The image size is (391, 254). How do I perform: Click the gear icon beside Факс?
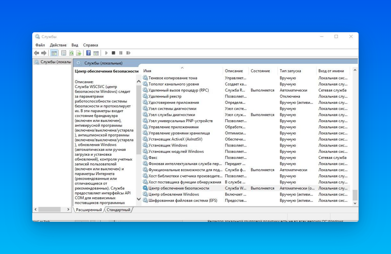click(x=145, y=158)
